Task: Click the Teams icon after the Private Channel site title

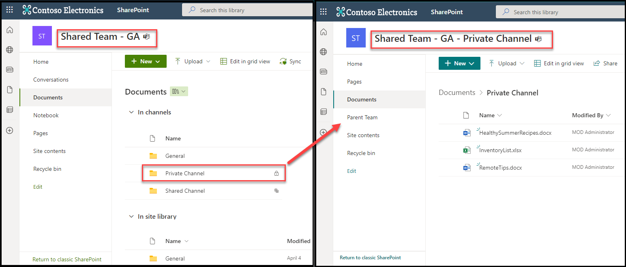Action: point(538,39)
